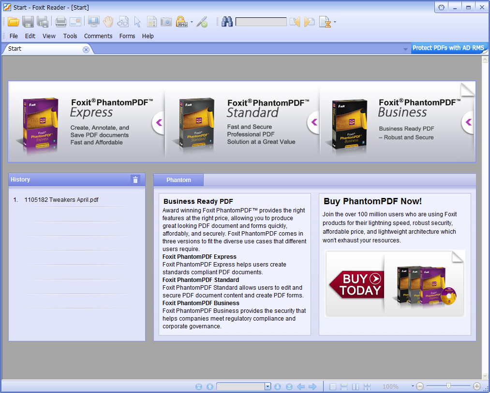Click the binoculars search icon
This screenshot has width=490, height=393.
(227, 22)
